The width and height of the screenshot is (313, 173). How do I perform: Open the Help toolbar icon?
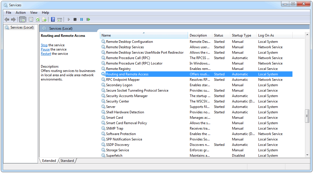53,19
